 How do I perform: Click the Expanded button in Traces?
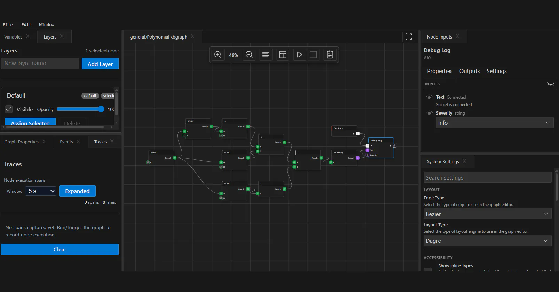coord(77,191)
